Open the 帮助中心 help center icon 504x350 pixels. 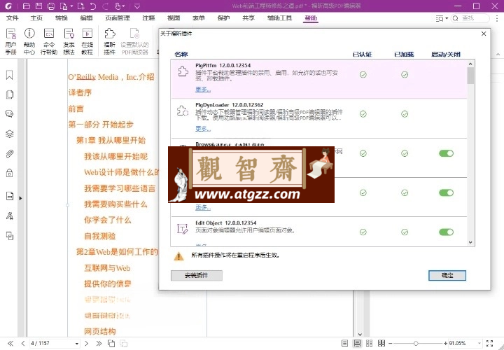(x=29, y=41)
